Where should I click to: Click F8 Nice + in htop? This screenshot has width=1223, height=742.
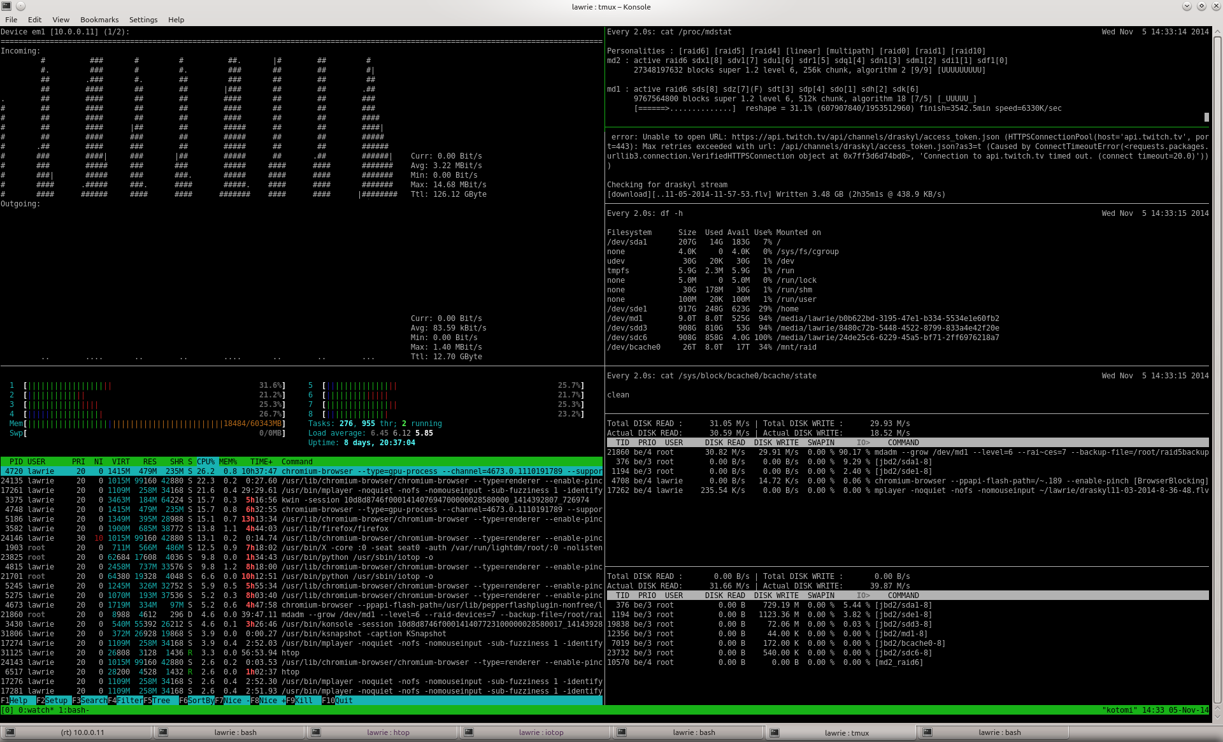pyautogui.click(x=268, y=701)
